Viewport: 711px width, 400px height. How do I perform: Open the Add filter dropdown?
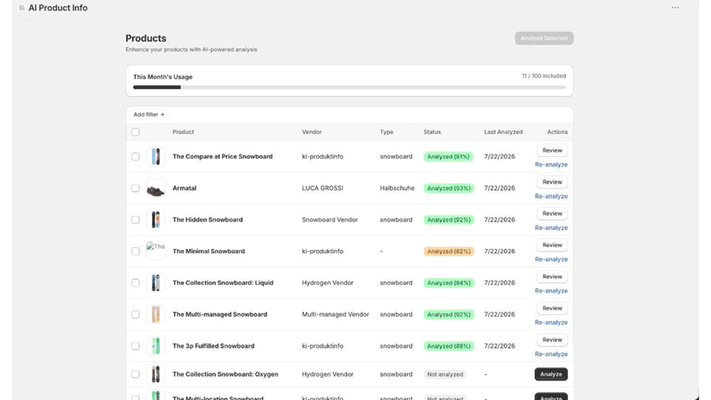(x=149, y=115)
